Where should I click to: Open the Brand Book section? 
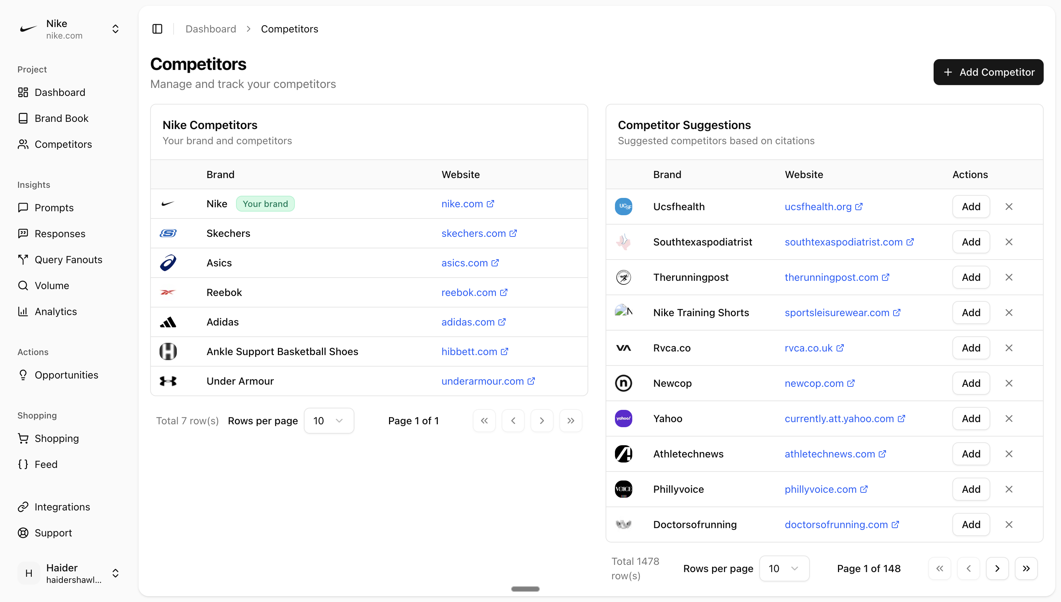click(62, 118)
